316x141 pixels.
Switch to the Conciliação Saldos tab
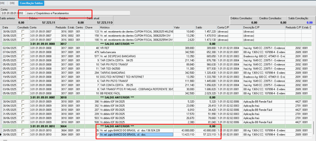click(x=31, y=3)
